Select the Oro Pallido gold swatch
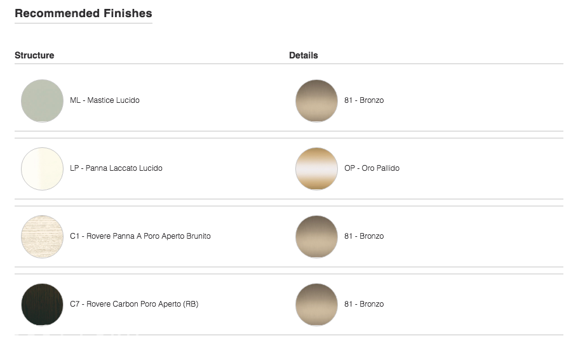 (316, 169)
